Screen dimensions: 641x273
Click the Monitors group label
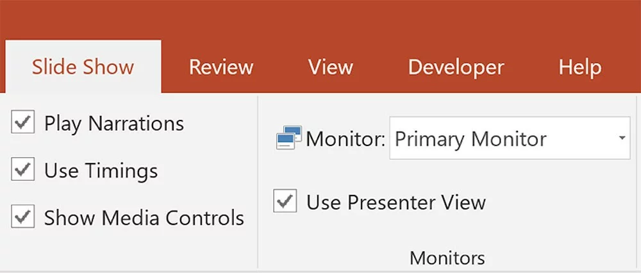tap(447, 258)
